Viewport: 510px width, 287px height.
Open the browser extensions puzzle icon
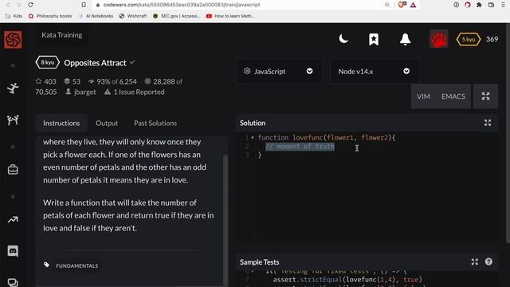coord(479,5)
